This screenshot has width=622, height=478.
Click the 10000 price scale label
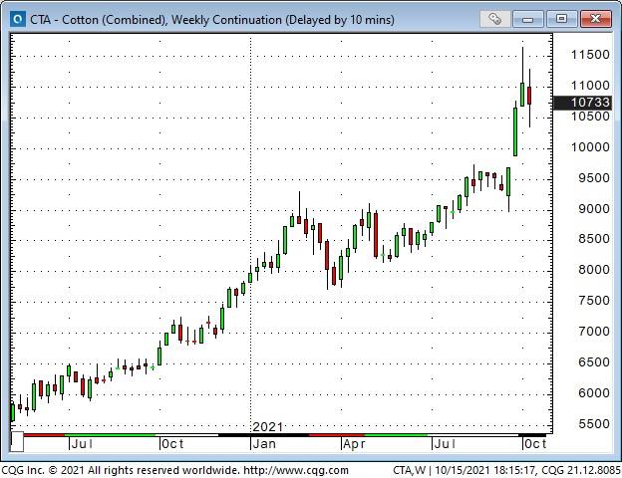click(x=590, y=147)
